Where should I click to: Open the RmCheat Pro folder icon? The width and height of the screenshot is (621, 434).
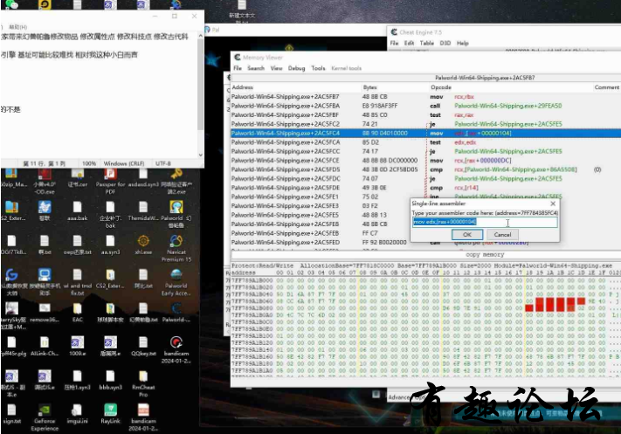tap(143, 383)
